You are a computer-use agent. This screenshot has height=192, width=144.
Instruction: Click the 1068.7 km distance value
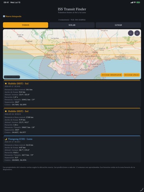click(x=26, y=127)
